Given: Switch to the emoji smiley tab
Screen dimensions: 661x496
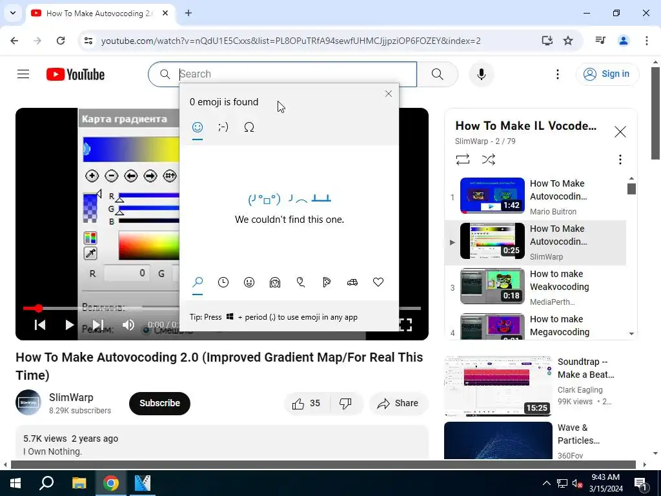Looking at the screenshot, I should tap(198, 127).
